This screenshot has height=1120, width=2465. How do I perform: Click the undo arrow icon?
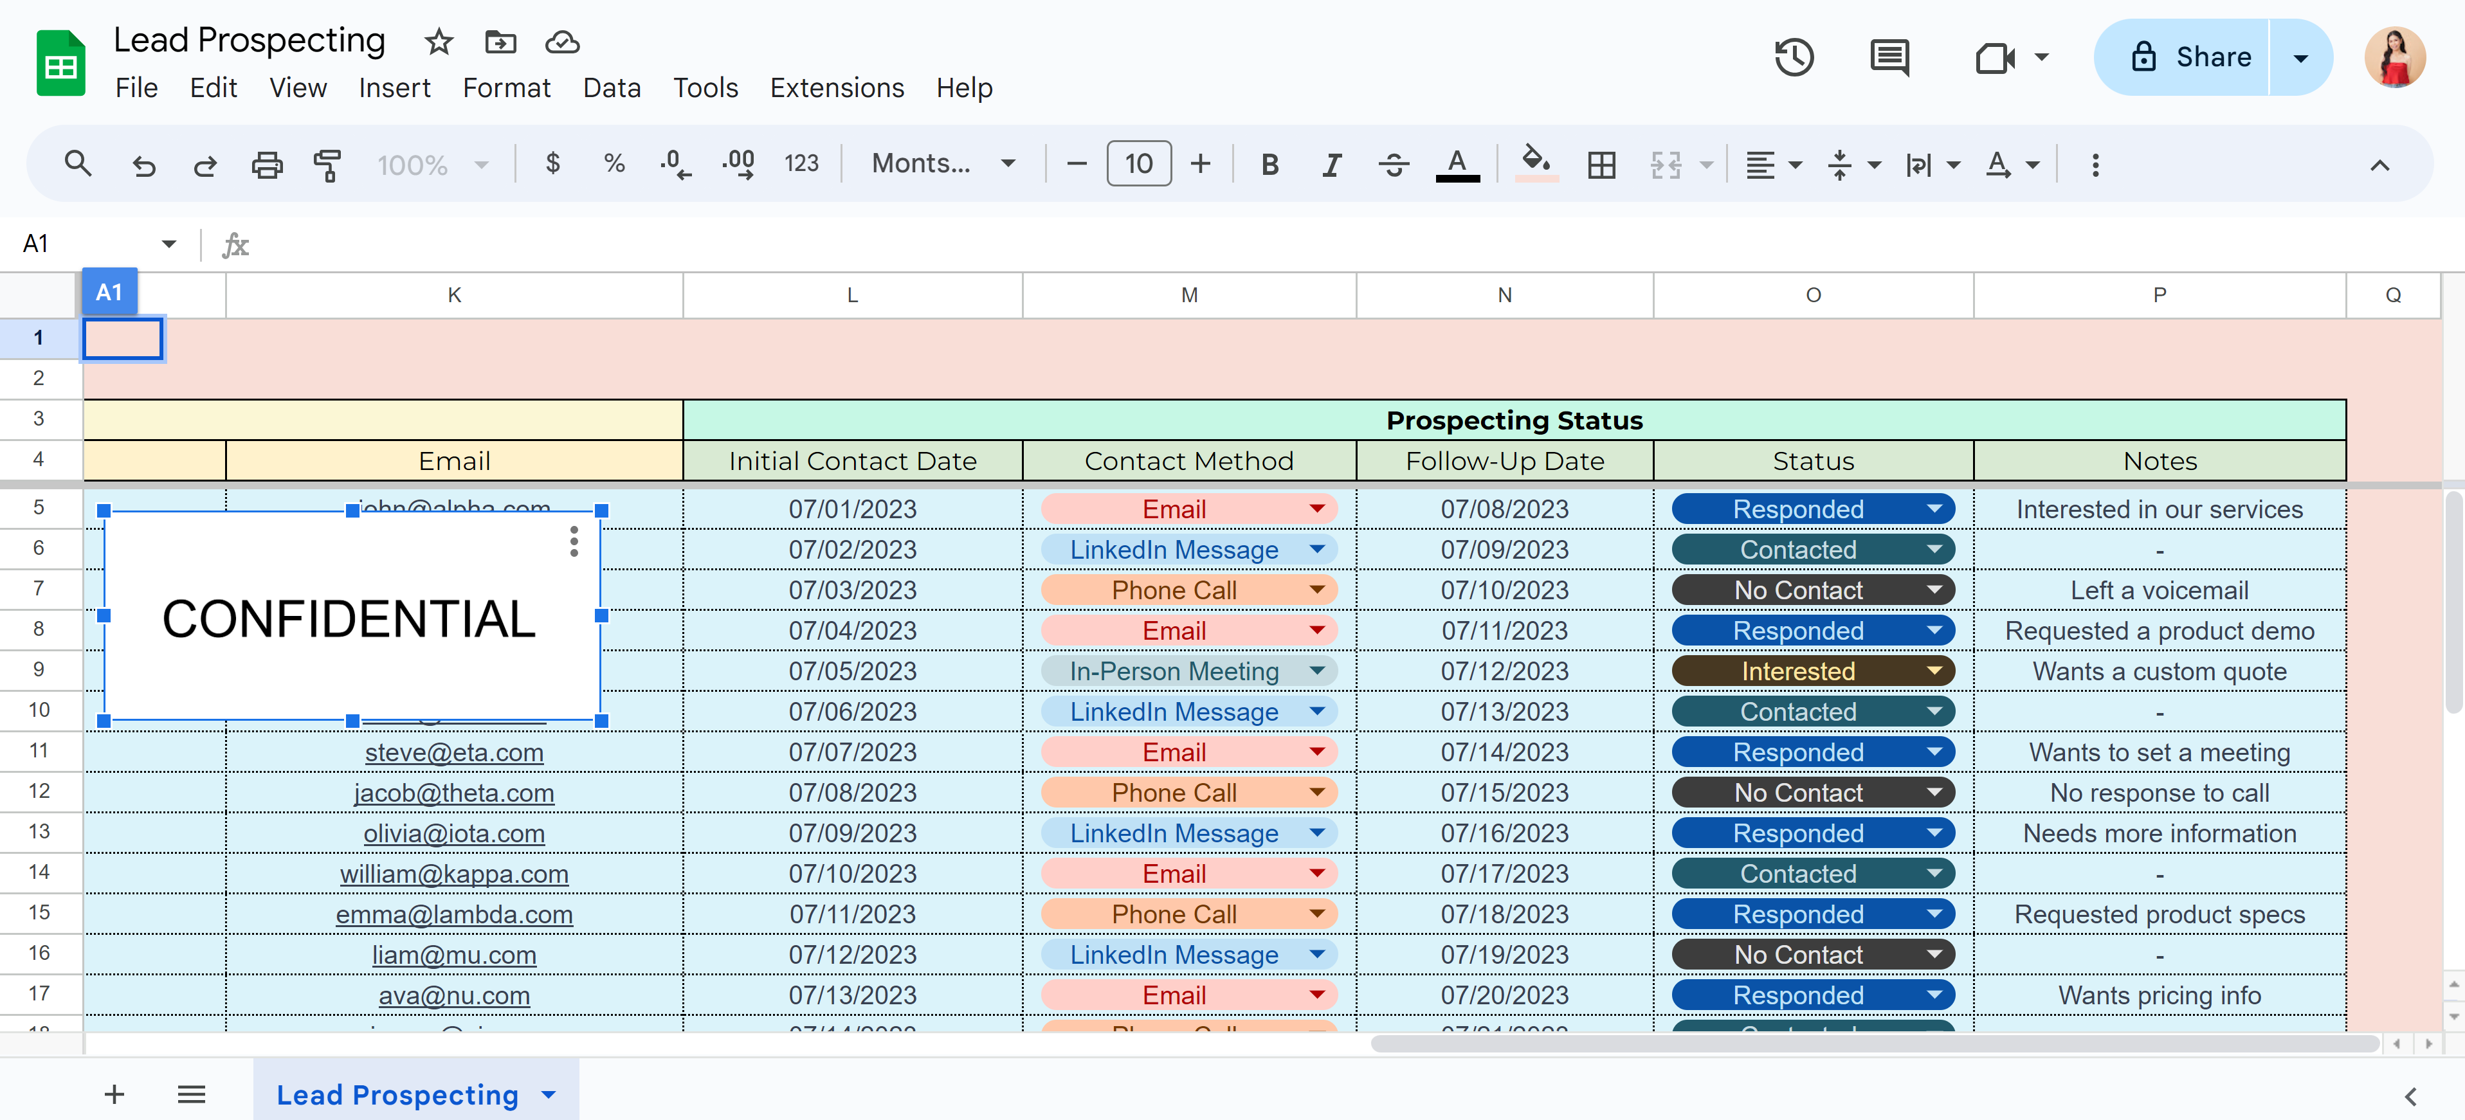(x=143, y=165)
